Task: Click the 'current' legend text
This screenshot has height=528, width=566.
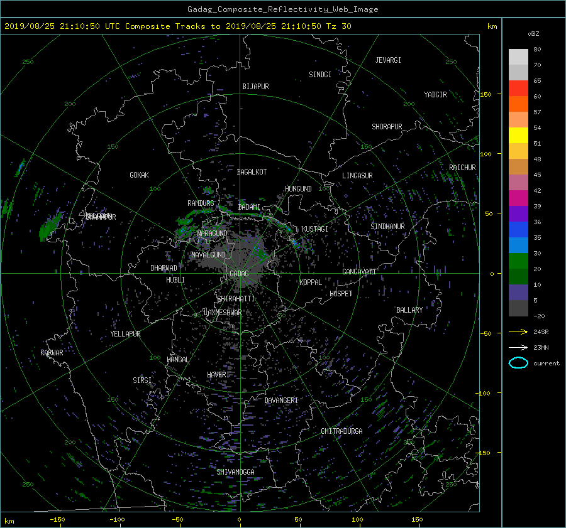Action: click(546, 364)
